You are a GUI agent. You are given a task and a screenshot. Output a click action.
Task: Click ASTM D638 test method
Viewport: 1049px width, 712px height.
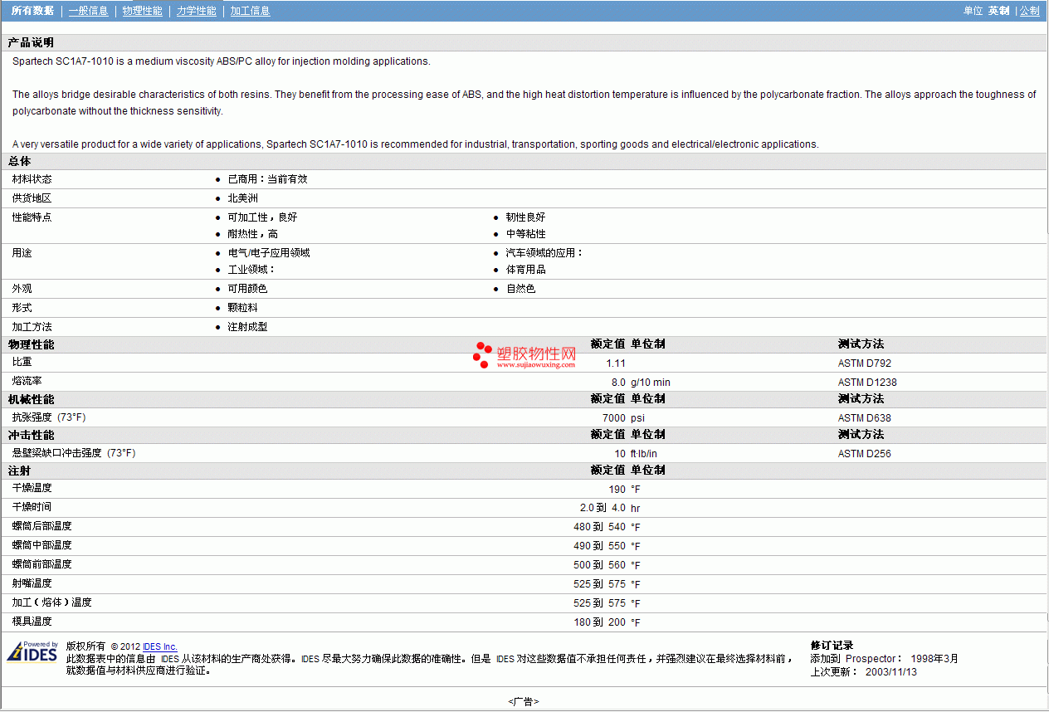(865, 418)
